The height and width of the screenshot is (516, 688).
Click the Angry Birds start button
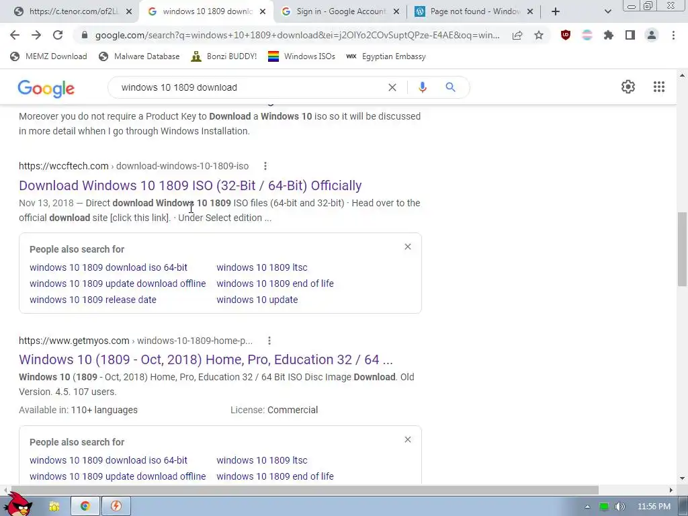(x=18, y=504)
